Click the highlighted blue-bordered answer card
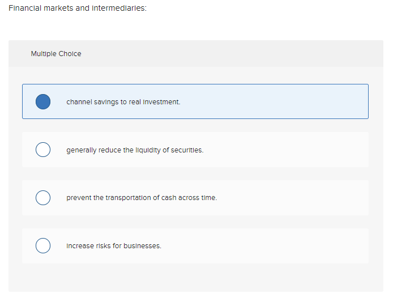The height and width of the screenshot is (306, 393). click(x=195, y=101)
